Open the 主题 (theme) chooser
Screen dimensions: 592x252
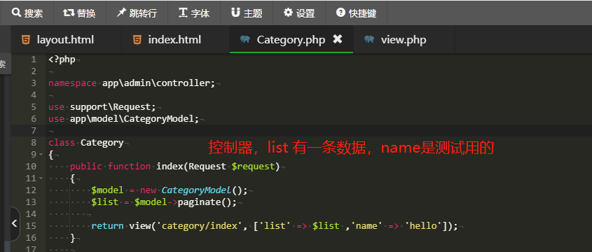click(x=247, y=13)
